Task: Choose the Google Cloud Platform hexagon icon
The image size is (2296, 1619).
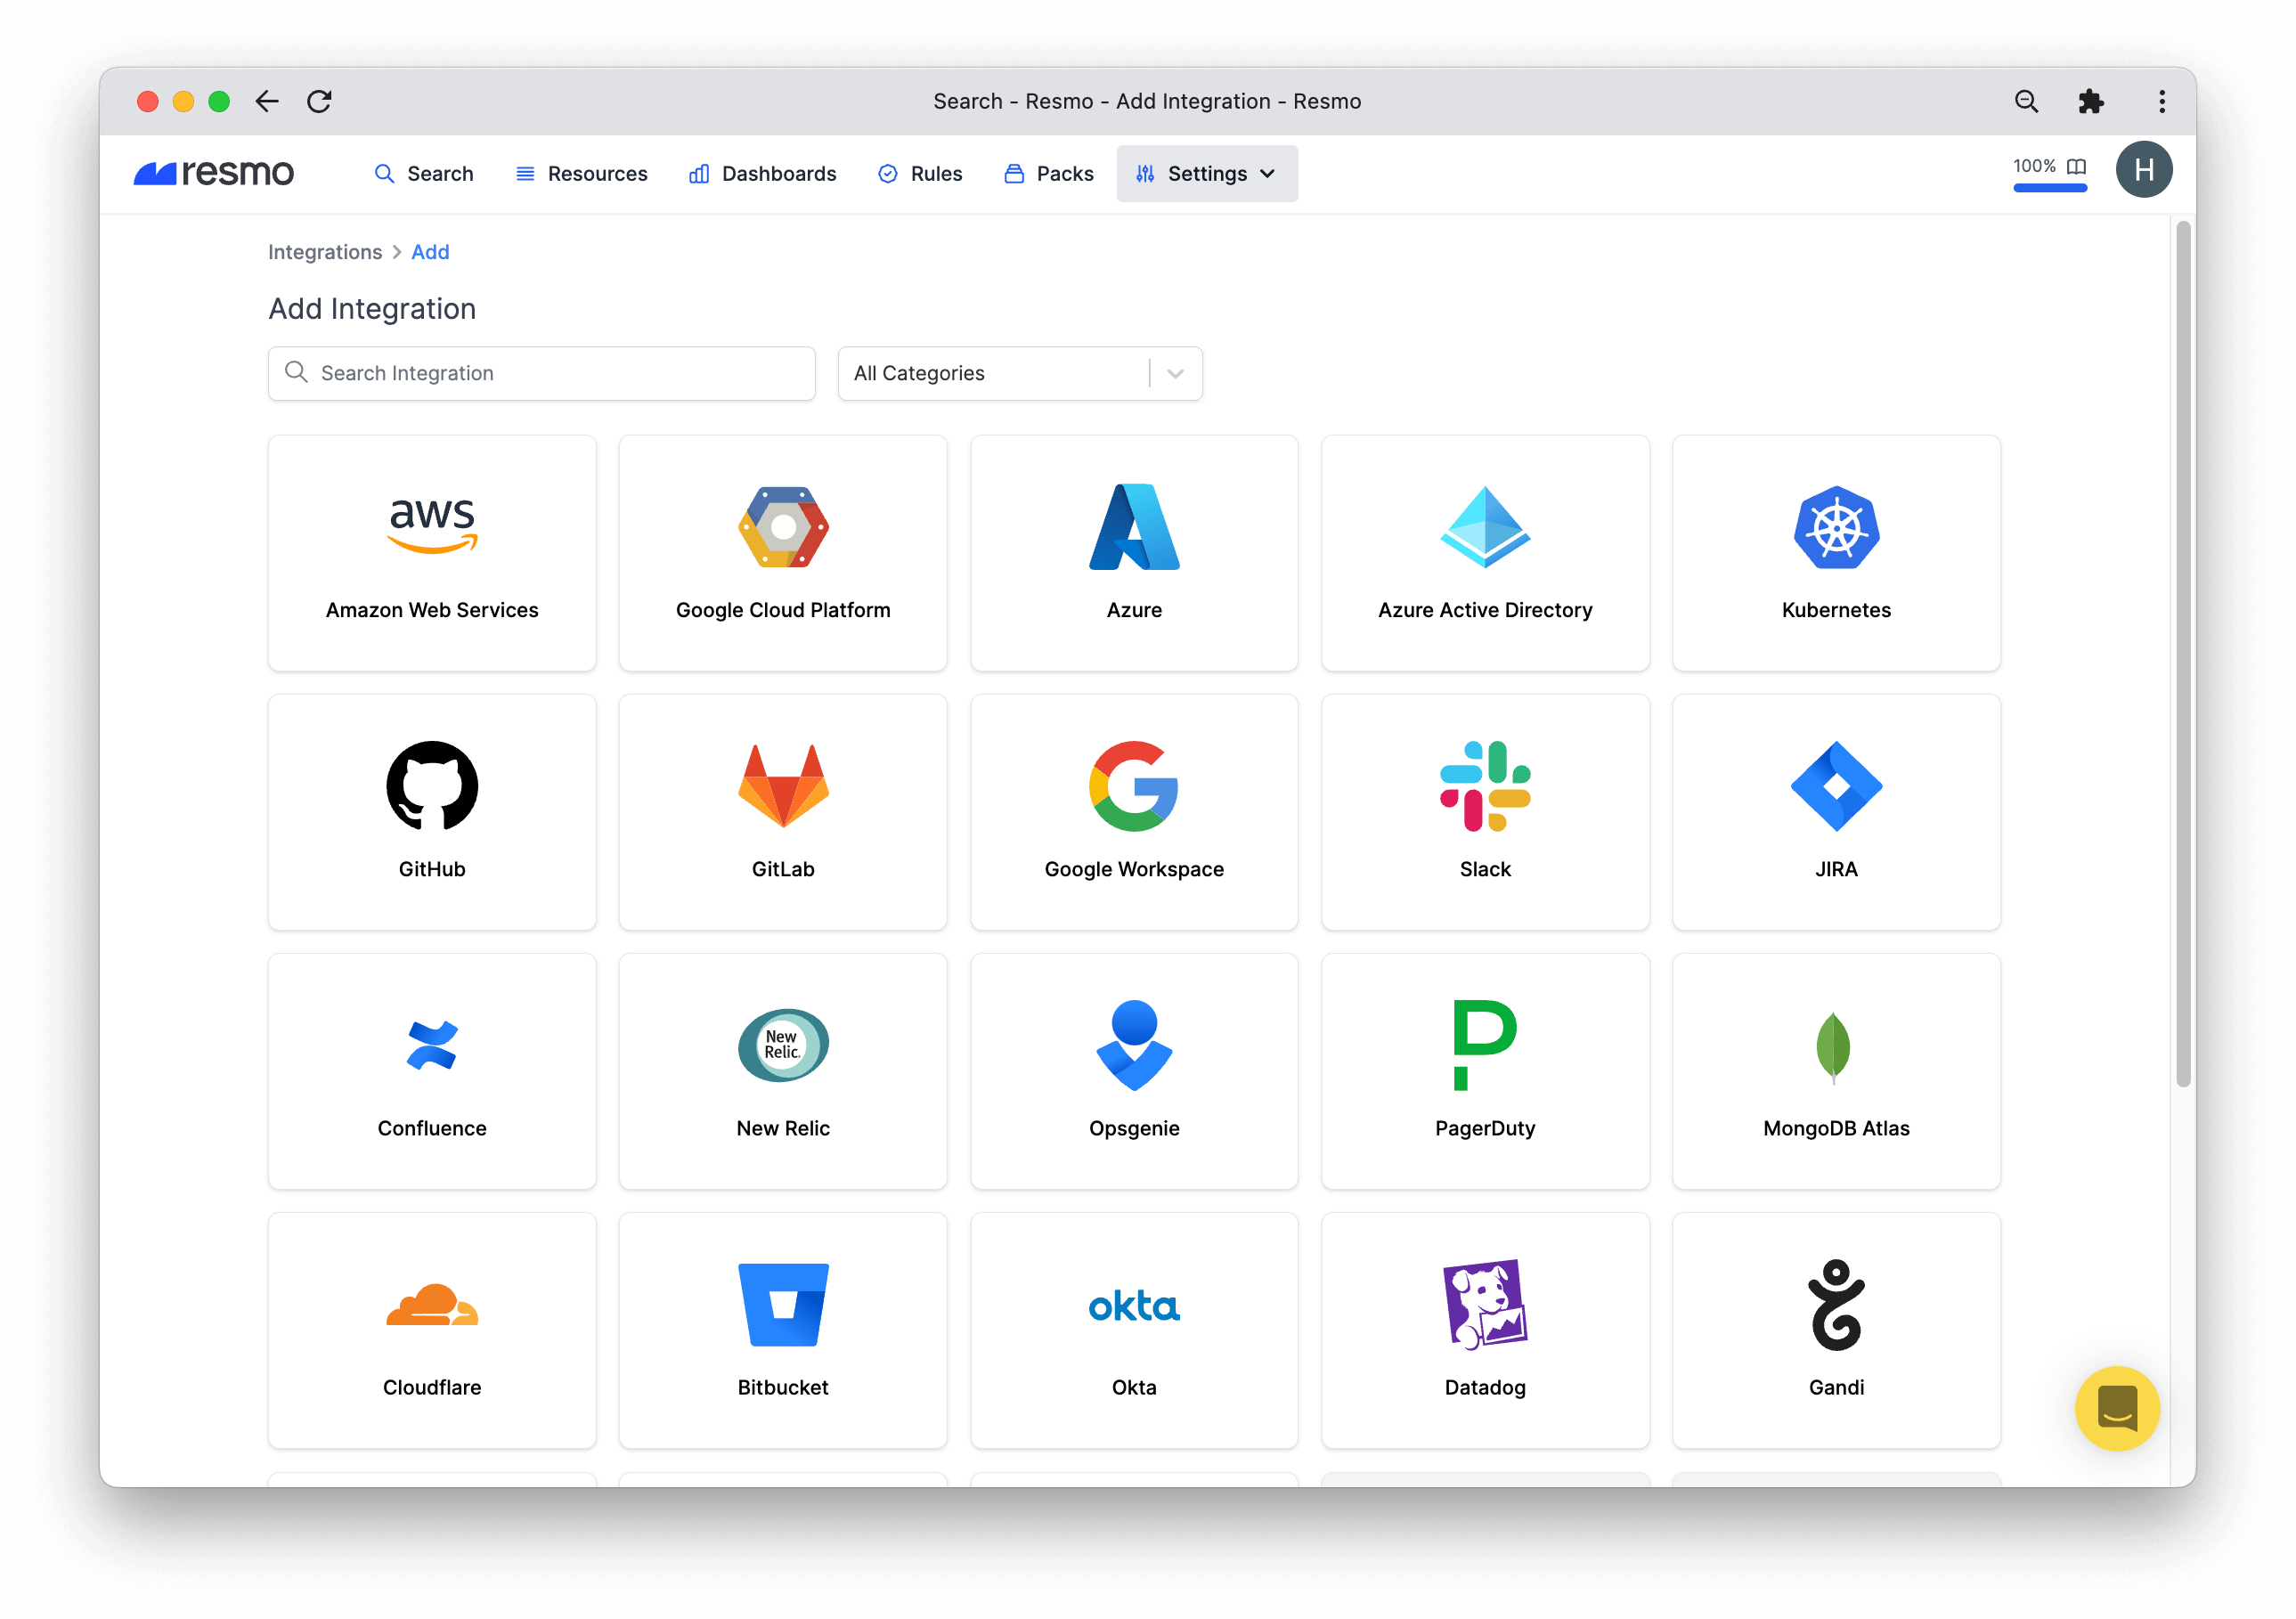Action: tap(783, 526)
